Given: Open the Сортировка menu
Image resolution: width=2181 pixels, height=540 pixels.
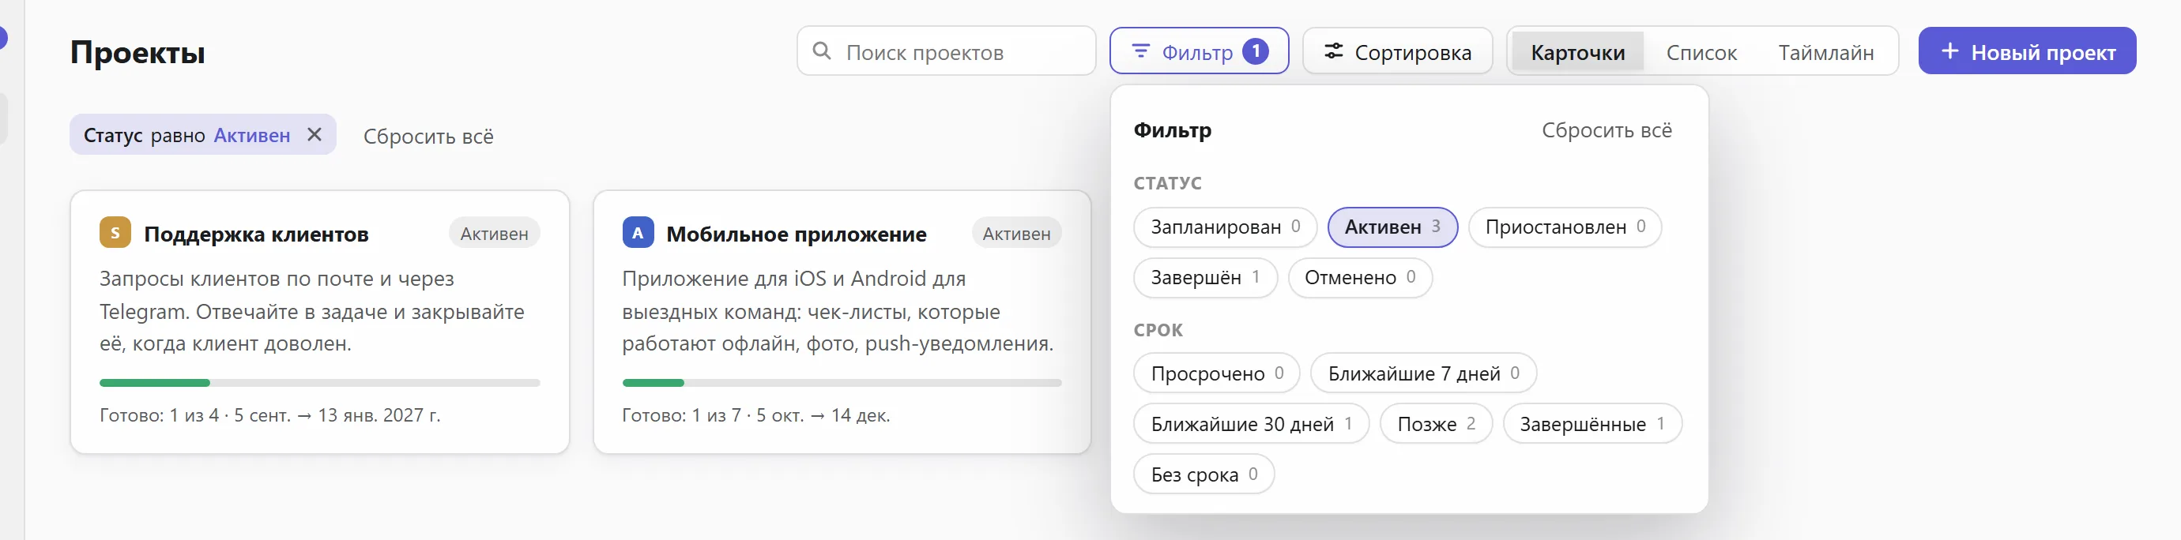Looking at the screenshot, I should coord(1397,51).
